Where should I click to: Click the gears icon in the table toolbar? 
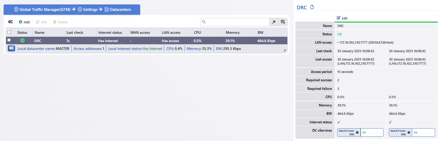tap(10, 22)
